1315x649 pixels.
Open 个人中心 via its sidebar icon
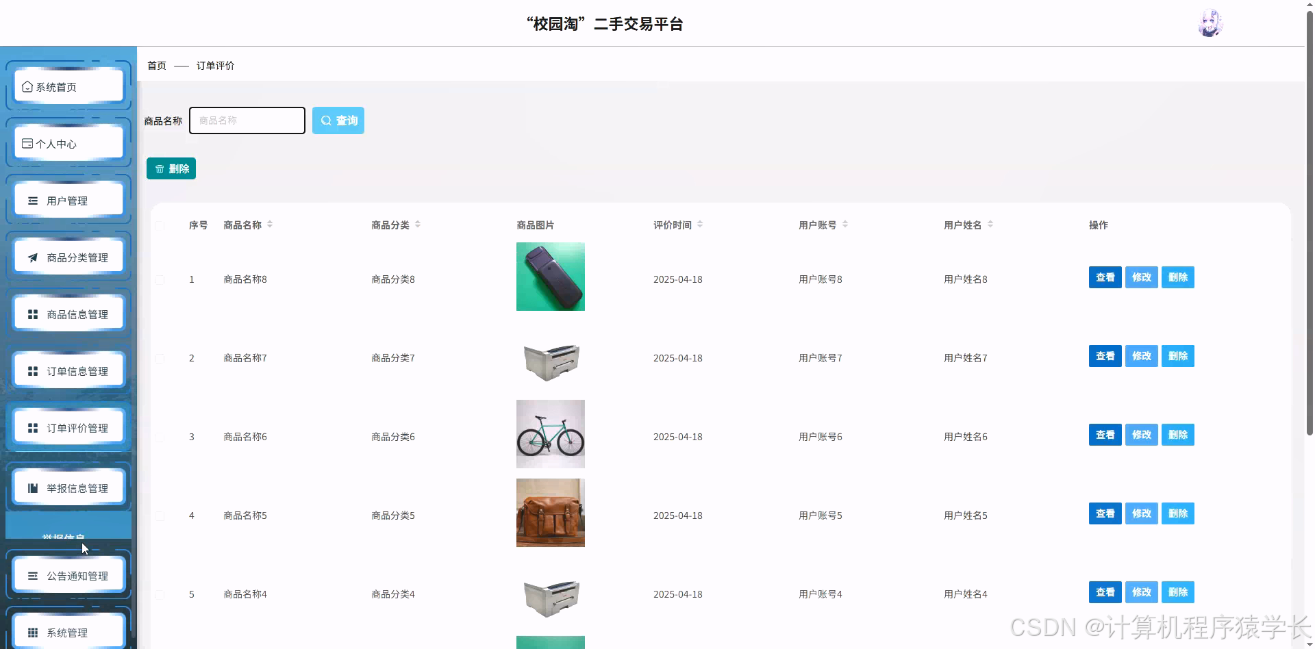pyautogui.click(x=26, y=143)
